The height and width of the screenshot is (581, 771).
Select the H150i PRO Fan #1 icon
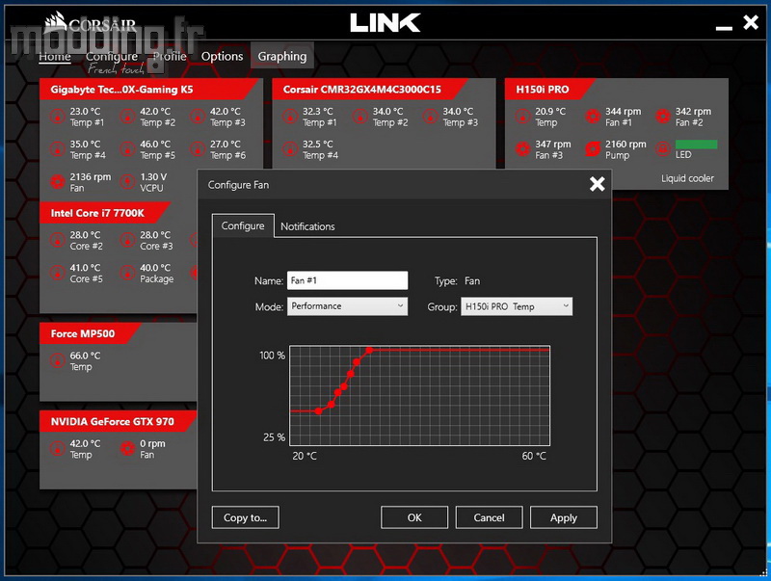(593, 117)
